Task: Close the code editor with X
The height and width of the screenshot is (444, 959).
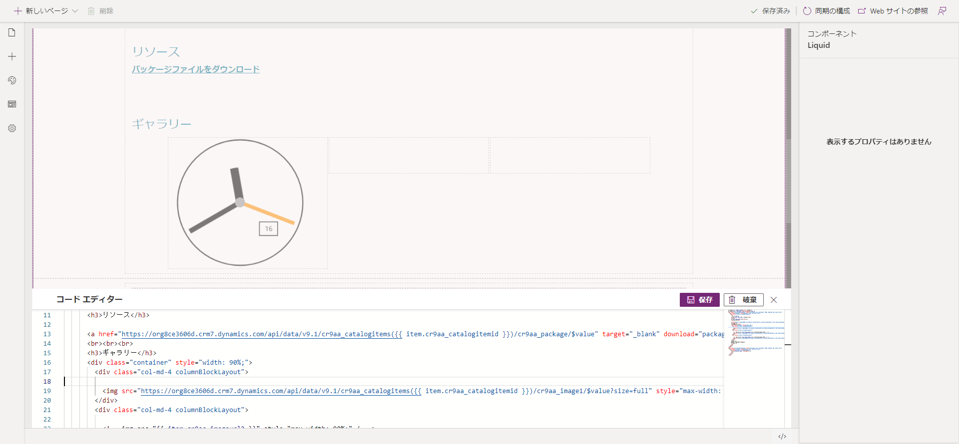Action: point(774,300)
